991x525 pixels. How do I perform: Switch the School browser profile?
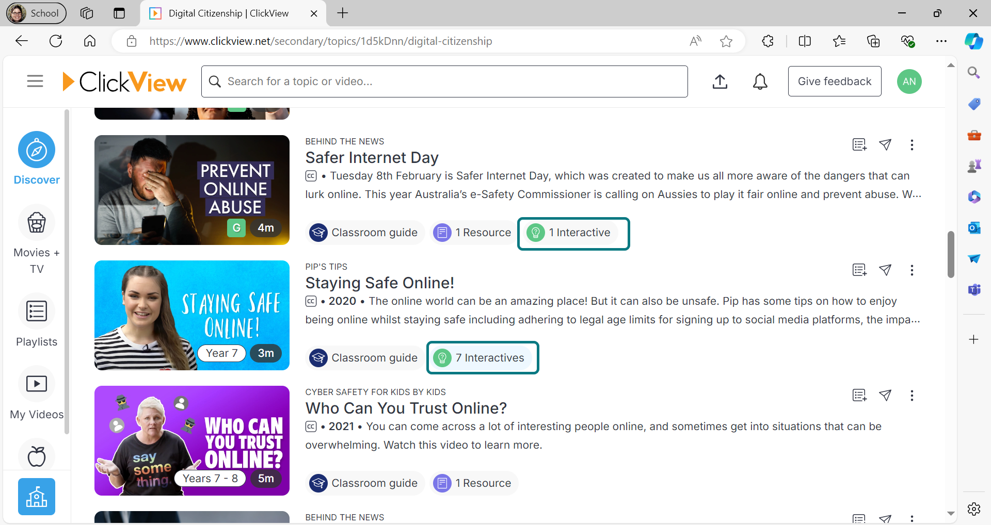point(36,13)
